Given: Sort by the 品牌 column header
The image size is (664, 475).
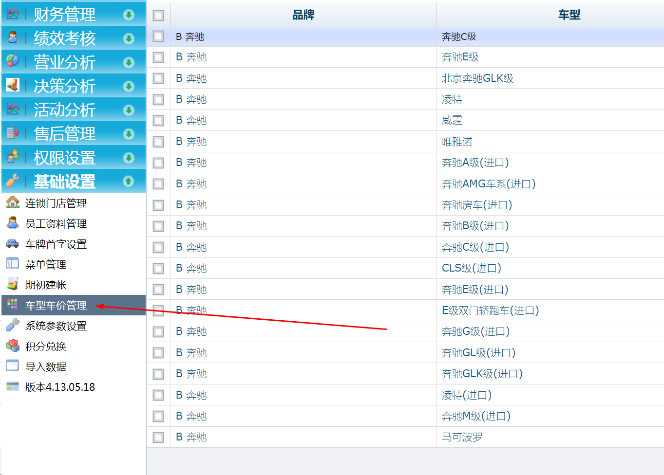Looking at the screenshot, I should pyautogui.click(x=303, y=15).
